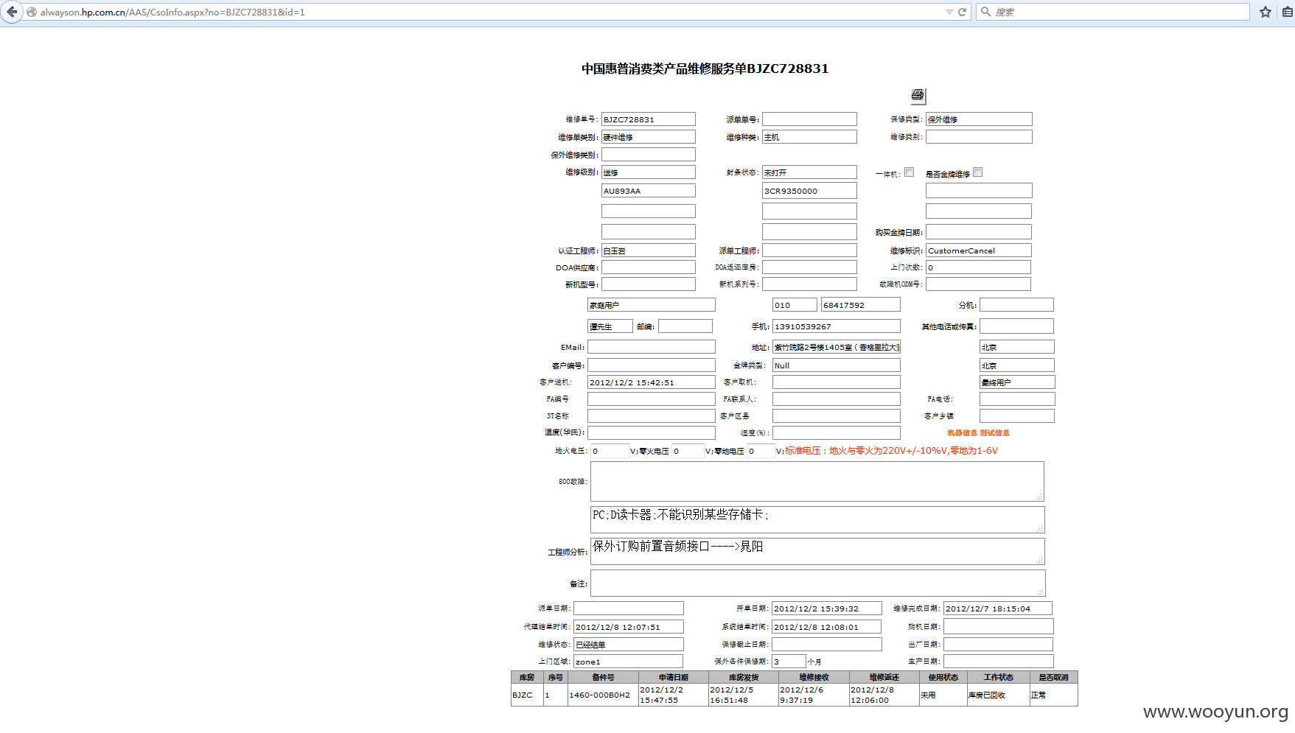Reload the page with the refresh icon
1295x733 pixels.
[962, 12]
